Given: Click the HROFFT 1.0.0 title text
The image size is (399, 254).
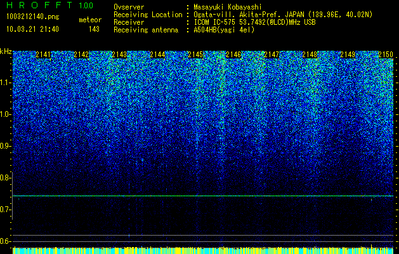Looking at the screenshot, I should pos(49,5).
